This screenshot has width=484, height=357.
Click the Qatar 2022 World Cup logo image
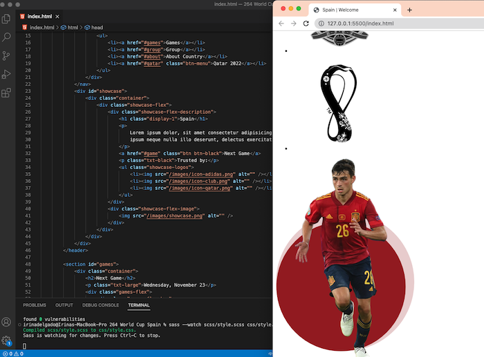click(339, 104)
